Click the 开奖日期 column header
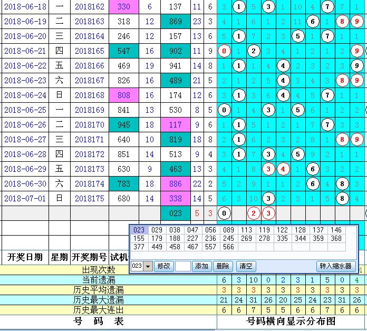 click(x=25, y=257)
